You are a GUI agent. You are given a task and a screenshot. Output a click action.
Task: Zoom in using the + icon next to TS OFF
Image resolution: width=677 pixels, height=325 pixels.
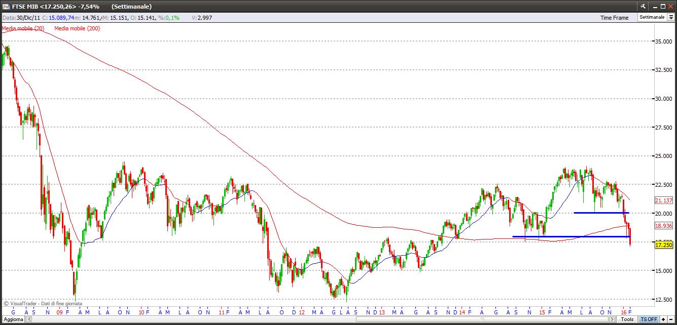coord(663,319)
